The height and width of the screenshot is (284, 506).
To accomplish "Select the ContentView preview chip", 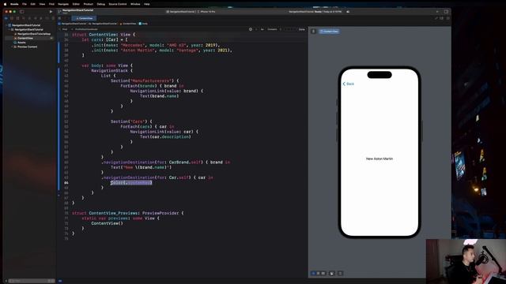I will click(x=329, y=32).
